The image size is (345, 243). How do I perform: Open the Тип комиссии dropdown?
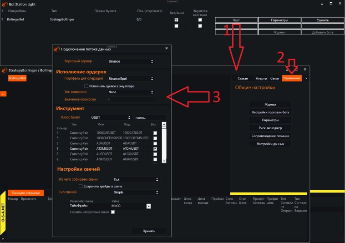click(131, 92)
